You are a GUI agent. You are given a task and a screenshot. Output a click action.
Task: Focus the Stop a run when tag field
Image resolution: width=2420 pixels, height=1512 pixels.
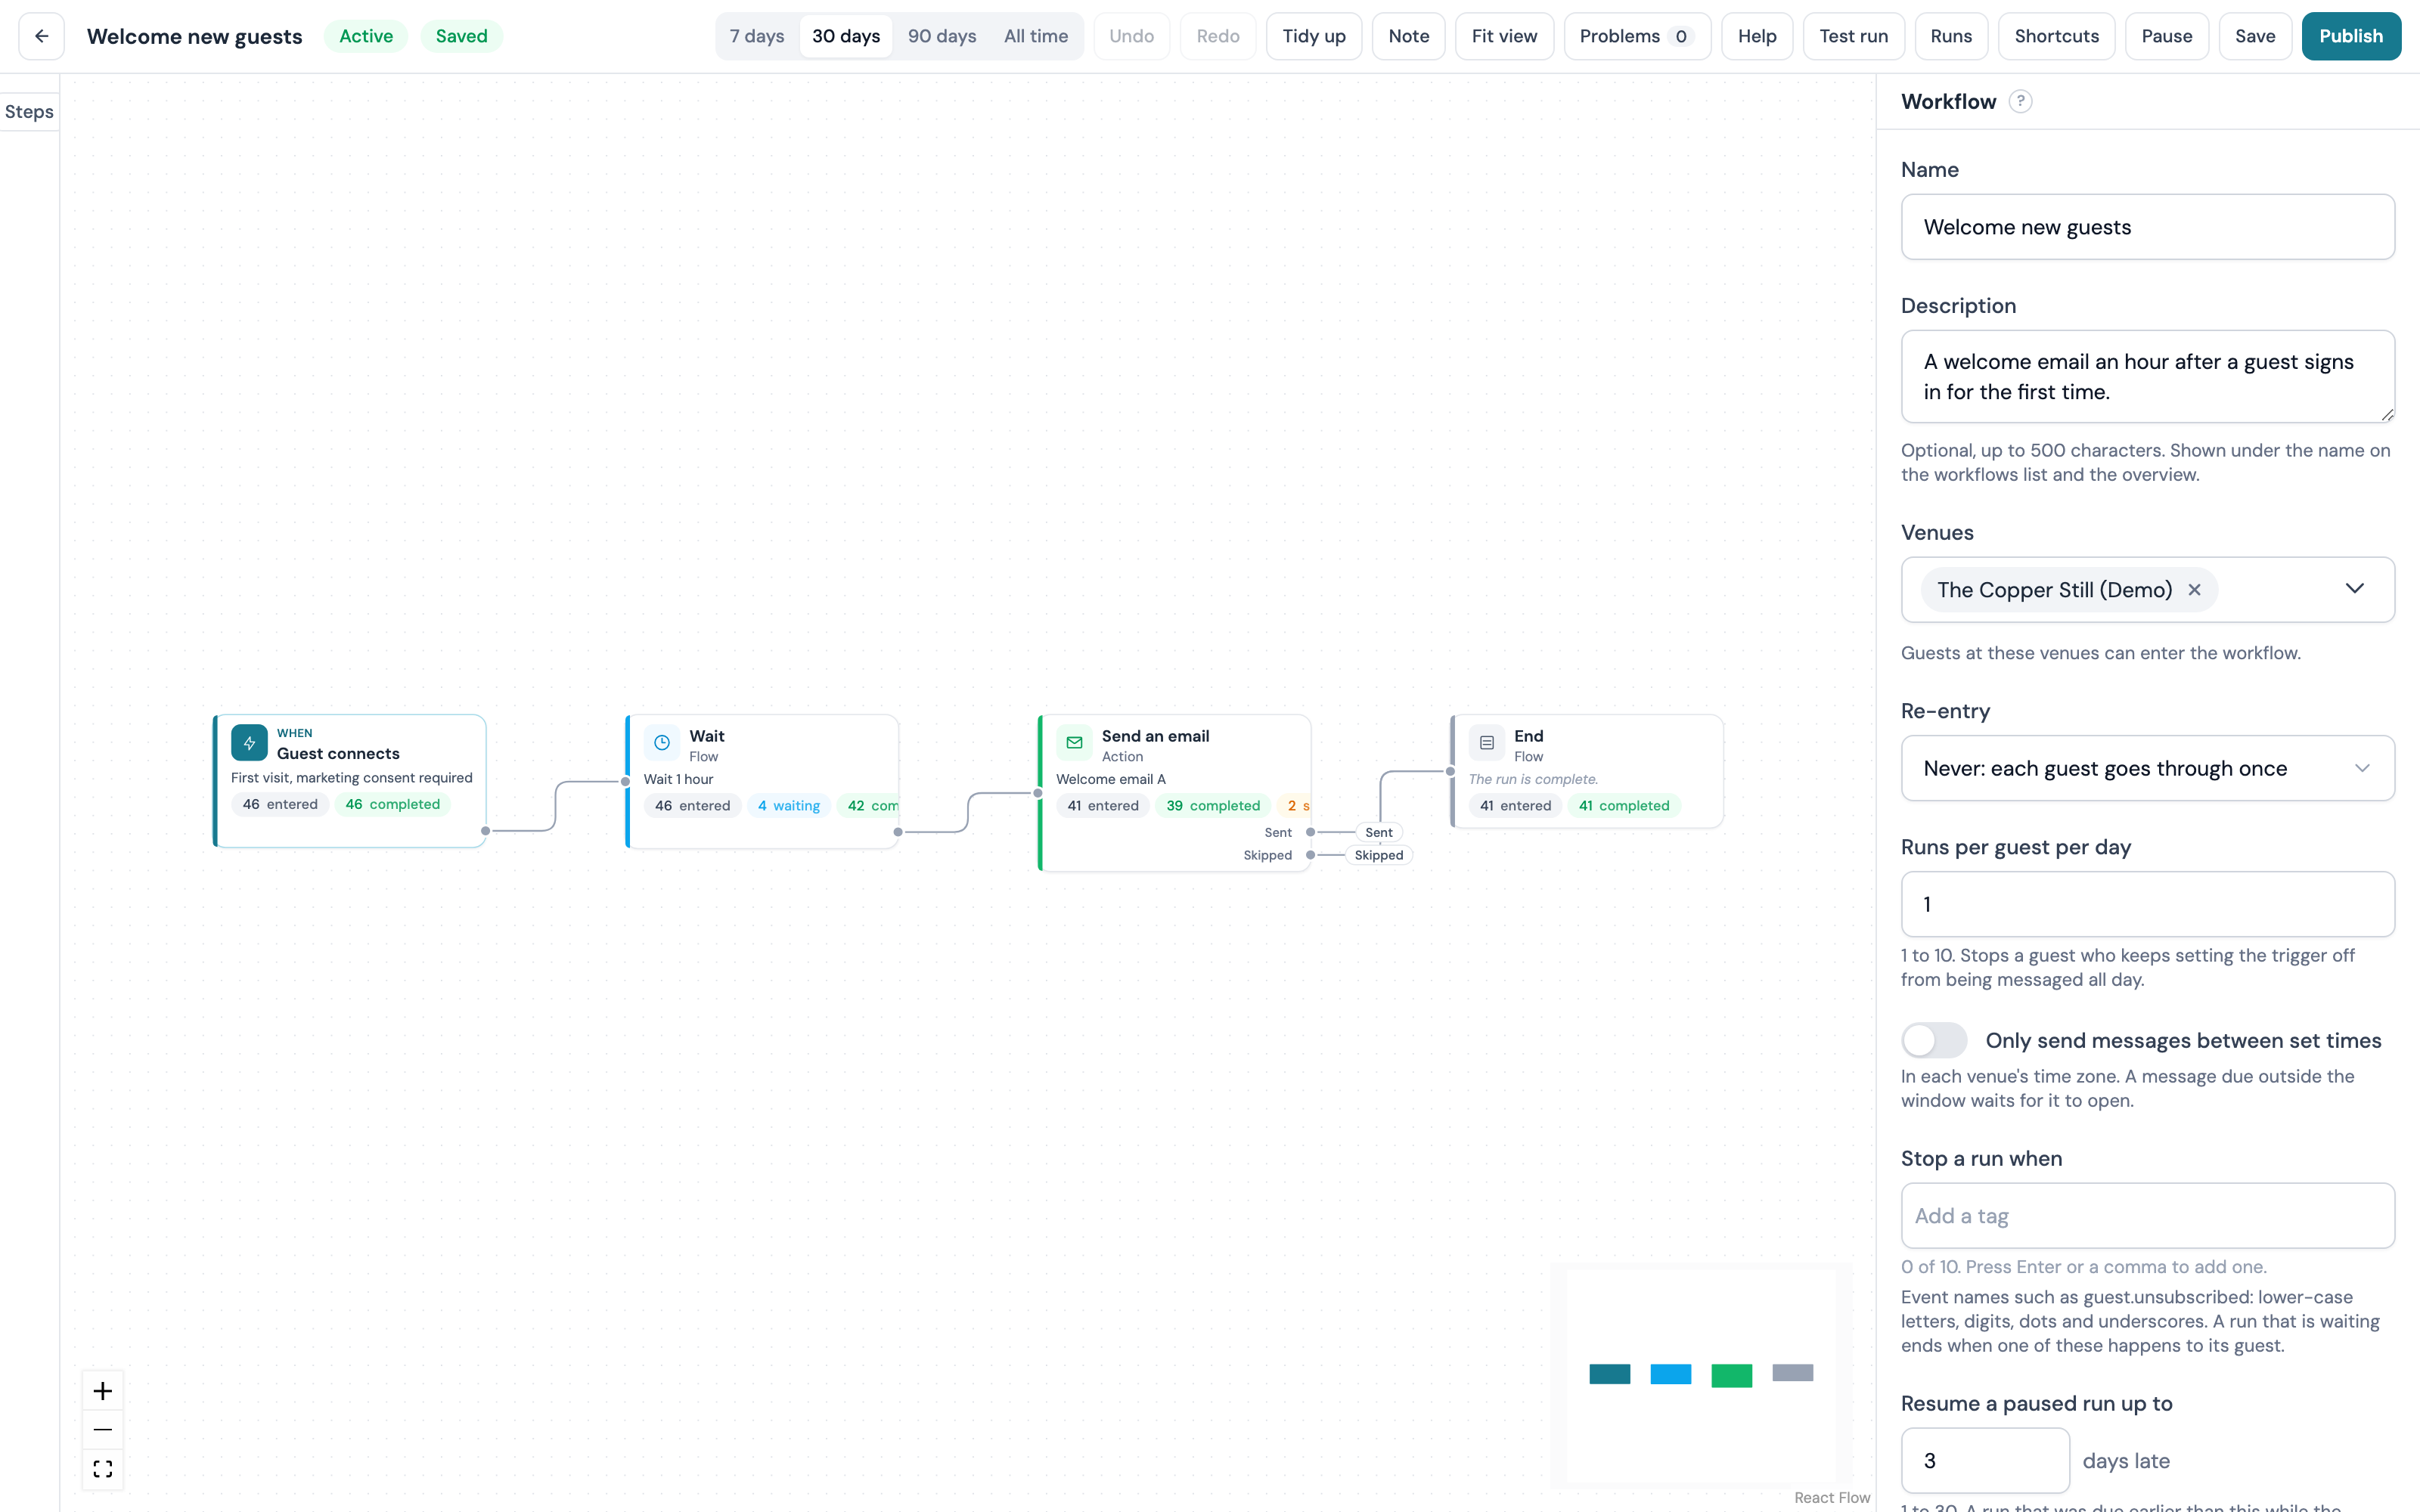(2147, 1216)
